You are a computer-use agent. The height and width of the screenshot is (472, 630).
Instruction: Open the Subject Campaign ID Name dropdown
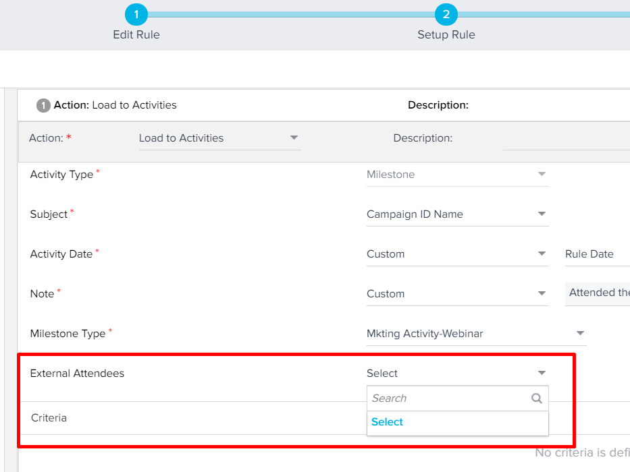coord(457,214)
